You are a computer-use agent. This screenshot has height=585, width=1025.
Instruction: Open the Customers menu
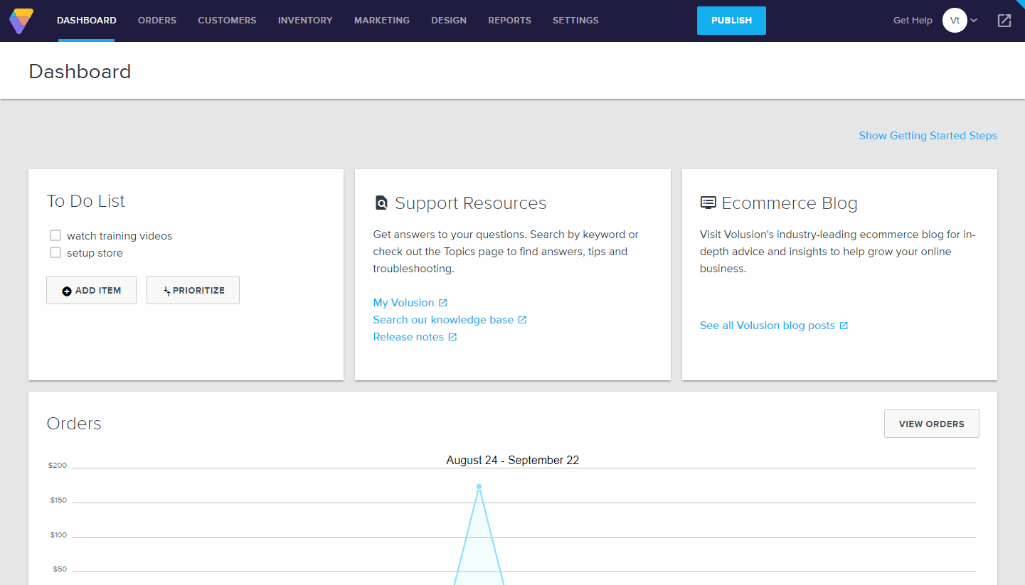pos(227,21)
